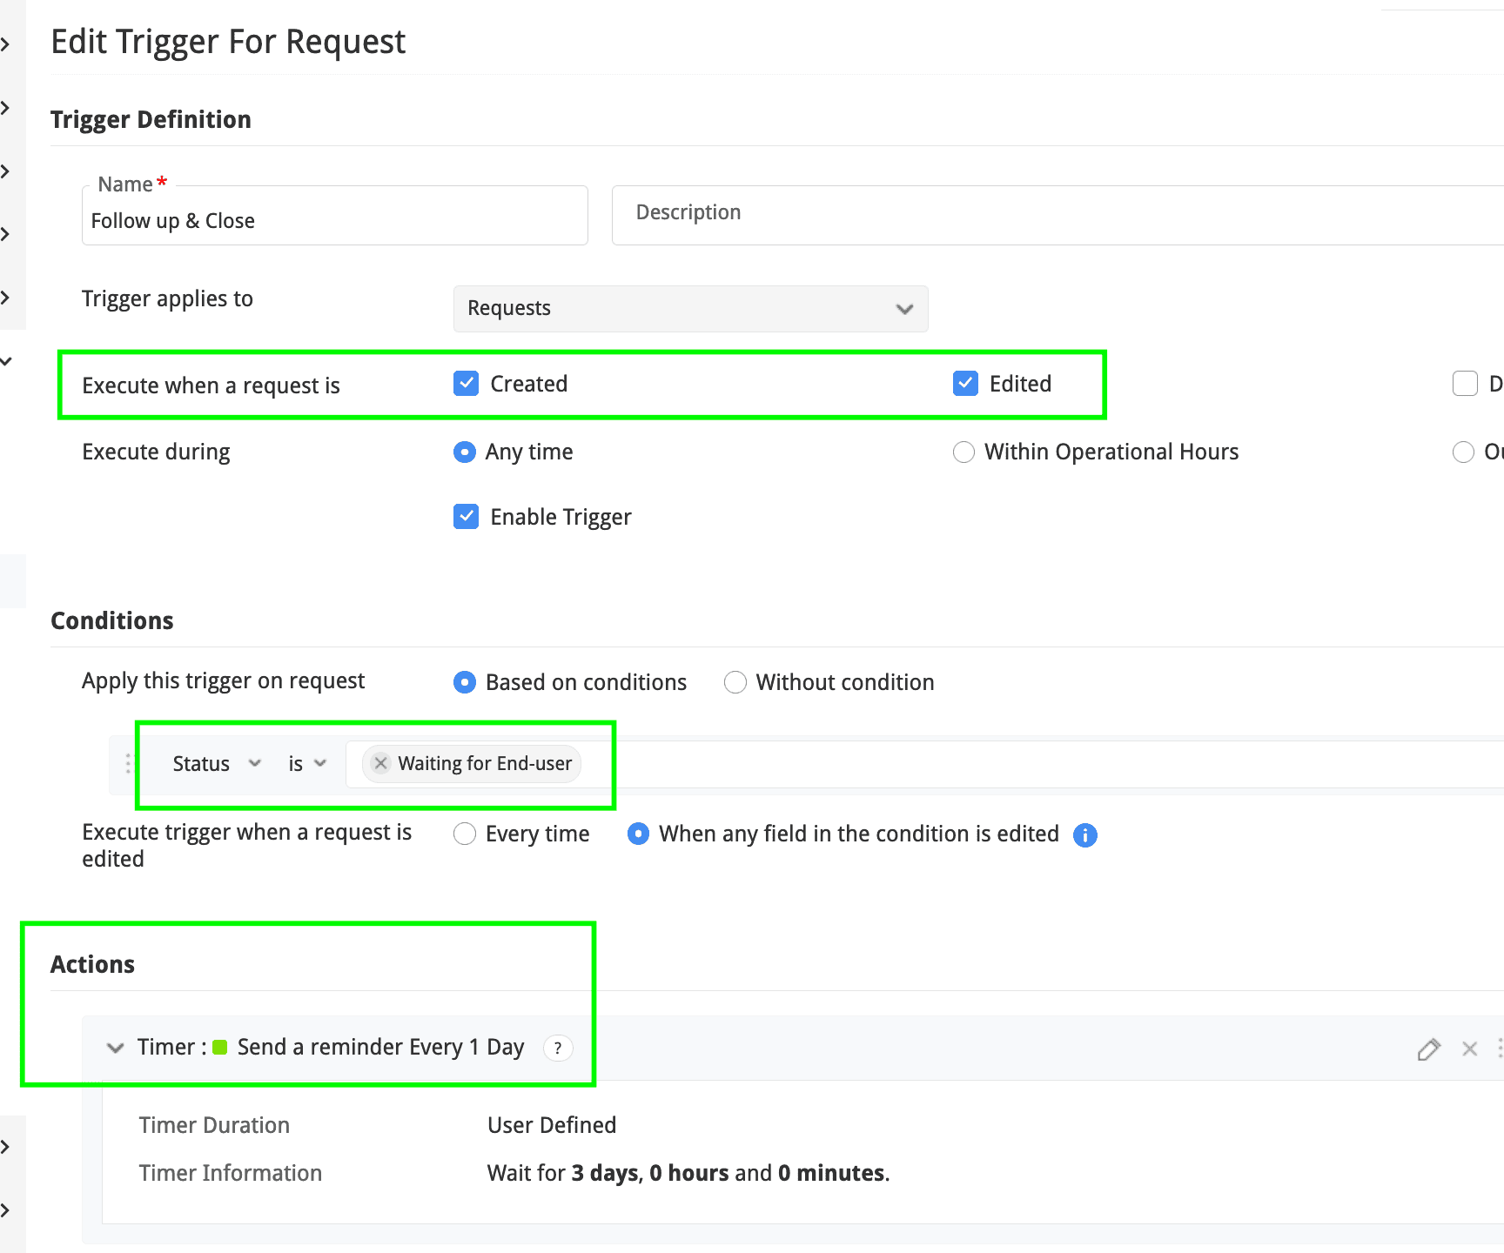Grab the drag handle beside Status condition
The height and width of the screenshot is (1253, 1504).
(x=128, y=764)
